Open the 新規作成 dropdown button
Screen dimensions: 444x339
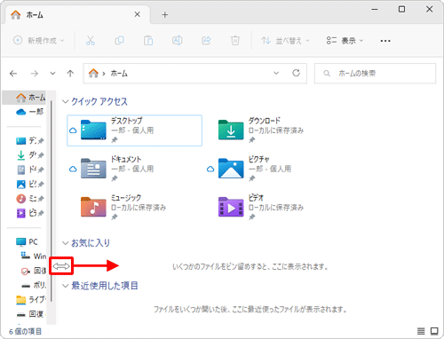(x=39, y=40)
